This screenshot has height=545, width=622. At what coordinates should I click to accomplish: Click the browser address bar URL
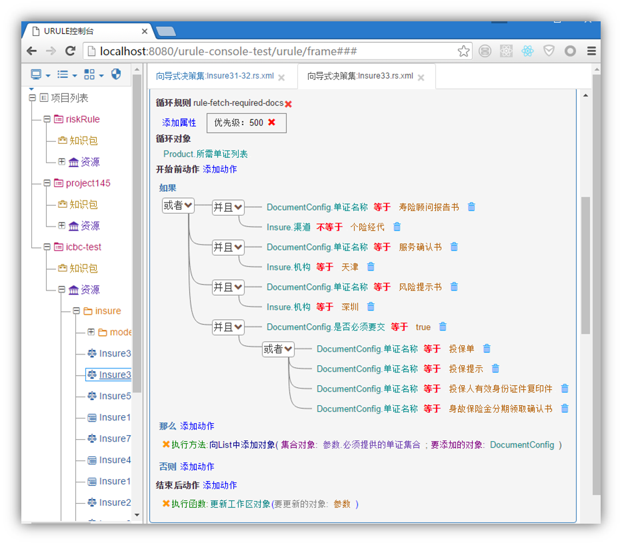tap(229, 51)
